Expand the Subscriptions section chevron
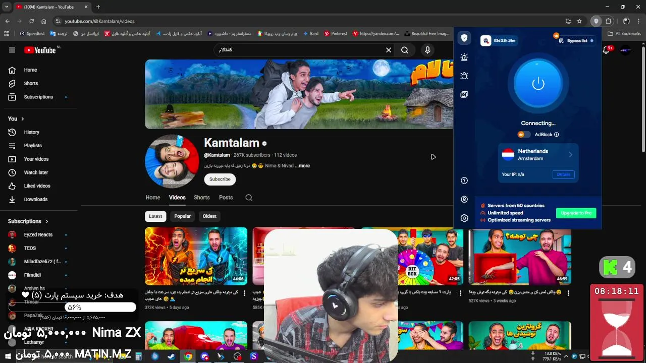The width and height of the screenshot is (646, 363). (47, 221)
